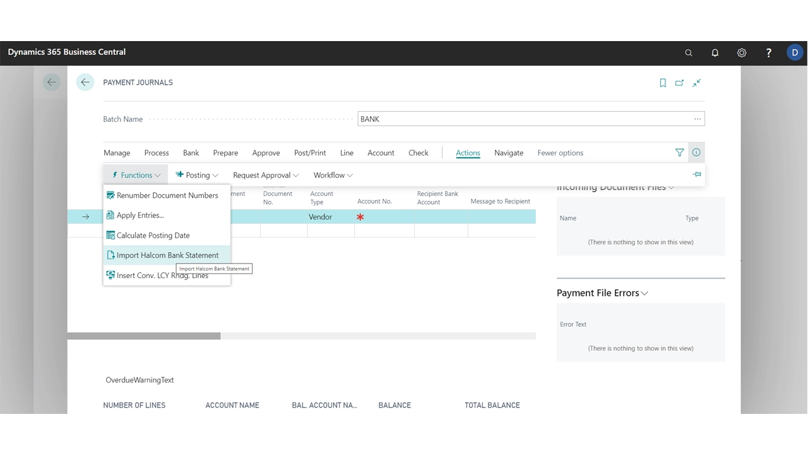This screenshot has height=455, width=808.
Task: Open the Prepare menu
Action: [x=225, y=153]
